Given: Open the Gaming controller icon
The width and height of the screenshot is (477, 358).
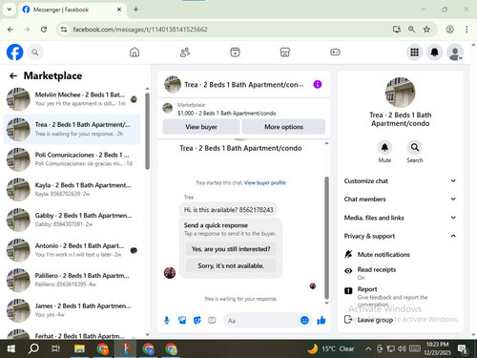Looking at the screenshot, I should click(335, 53).
